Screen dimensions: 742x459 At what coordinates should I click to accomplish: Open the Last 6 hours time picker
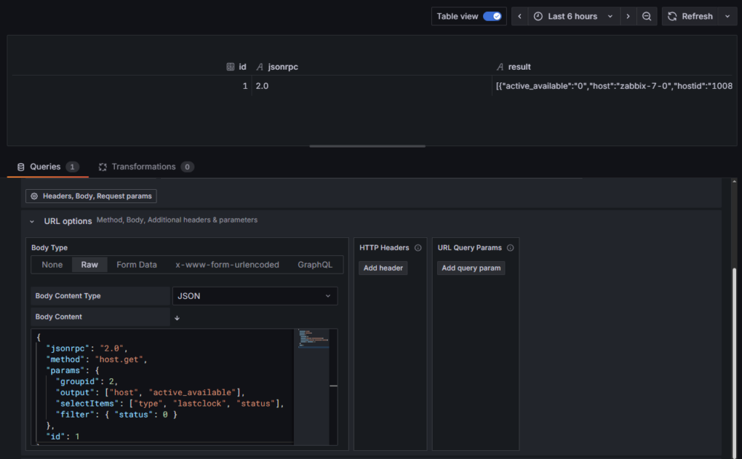tap(574, 16)
